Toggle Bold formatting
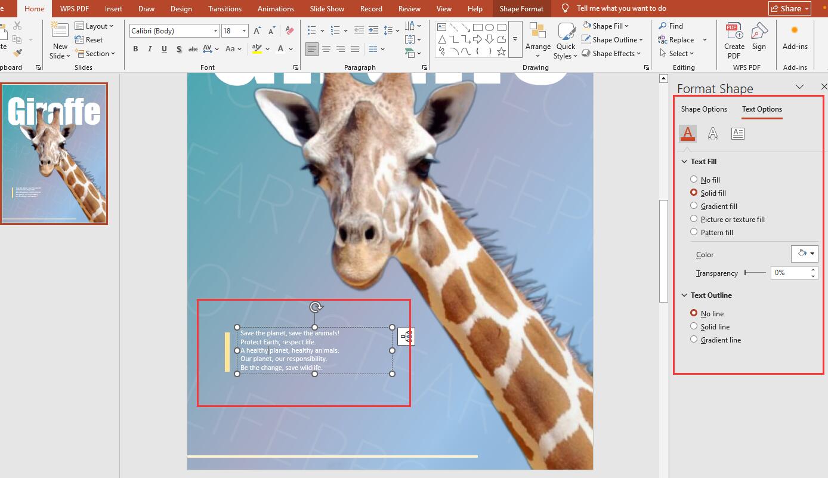 (135, 49)
